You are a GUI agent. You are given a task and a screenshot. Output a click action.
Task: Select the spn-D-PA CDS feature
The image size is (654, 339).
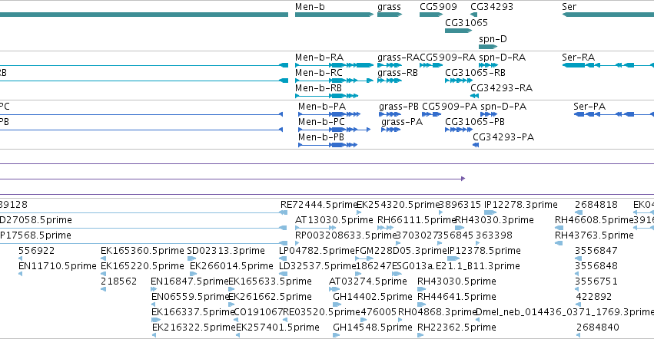click(x=489, y=114)
